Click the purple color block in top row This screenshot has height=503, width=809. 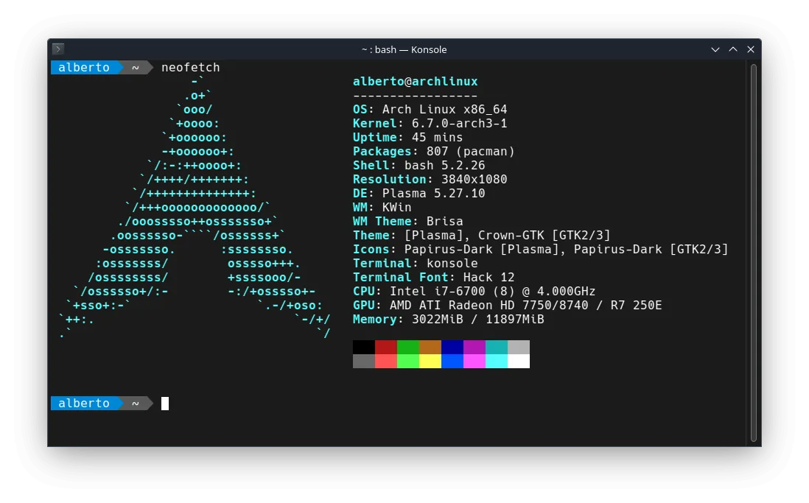474,347
